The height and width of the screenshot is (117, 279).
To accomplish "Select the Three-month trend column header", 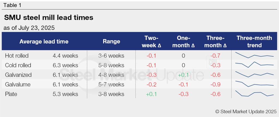I will [254, 42].
